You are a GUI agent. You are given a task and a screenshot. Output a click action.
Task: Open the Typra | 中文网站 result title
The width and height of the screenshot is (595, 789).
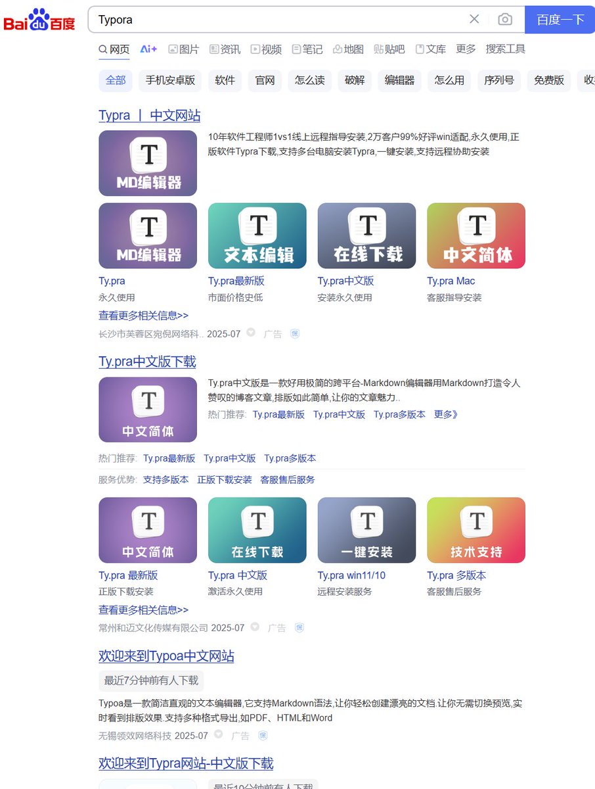(150, 116)
